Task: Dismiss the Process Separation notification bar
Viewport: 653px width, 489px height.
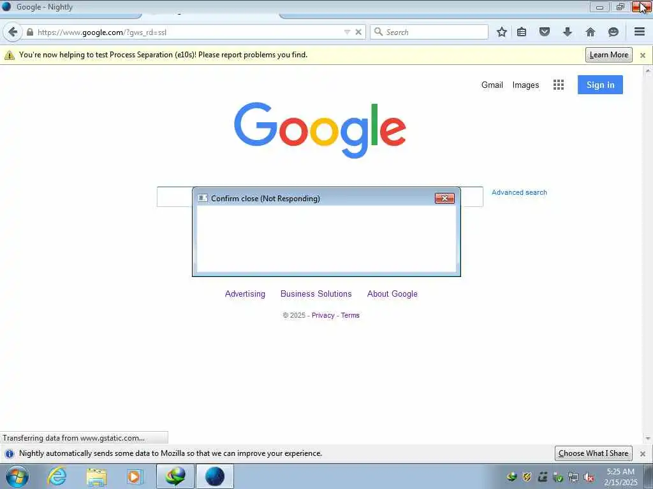Action: [643, 55]
